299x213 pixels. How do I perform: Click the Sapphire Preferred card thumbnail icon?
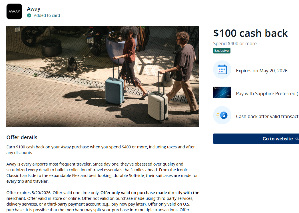pyautogui.click(x=222, y=92)
